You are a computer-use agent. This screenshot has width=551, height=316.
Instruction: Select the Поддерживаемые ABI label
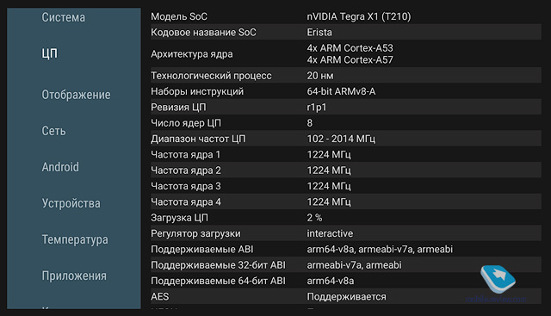tap(202, 249)
